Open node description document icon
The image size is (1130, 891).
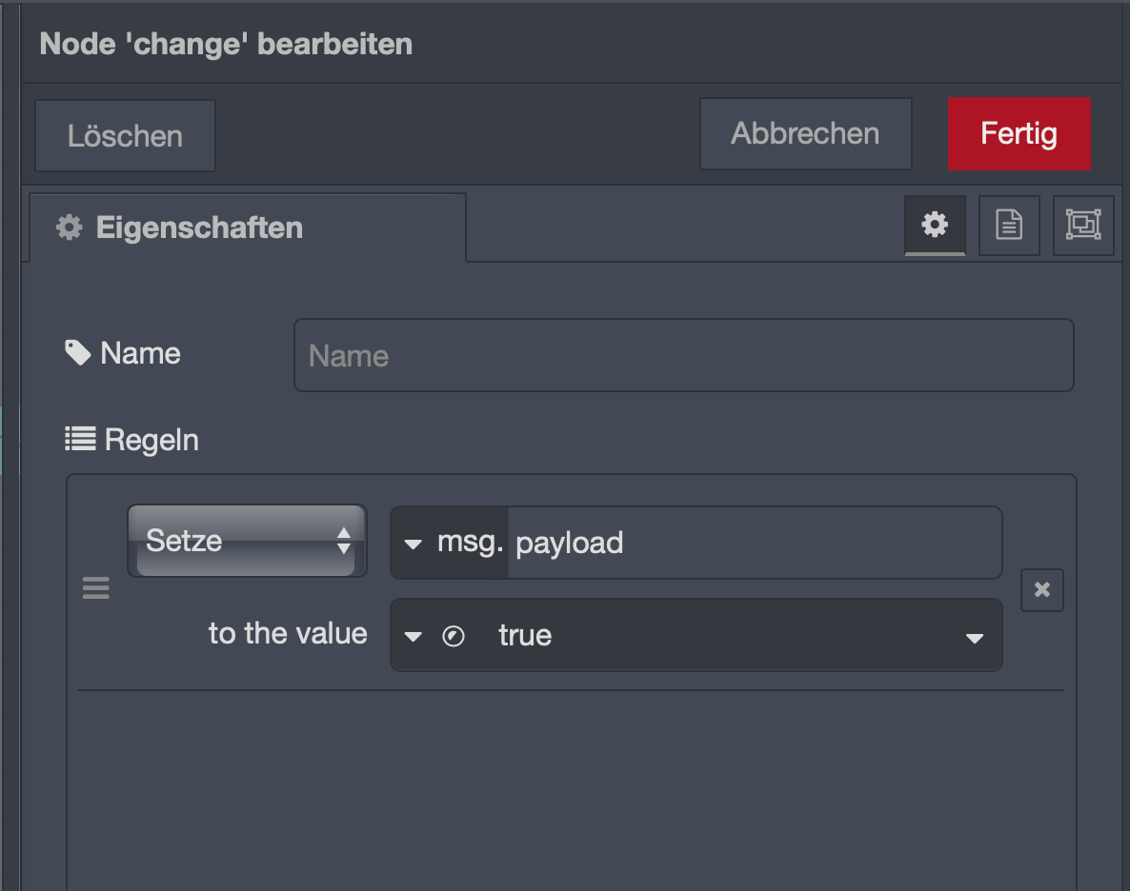point(1009,226)
